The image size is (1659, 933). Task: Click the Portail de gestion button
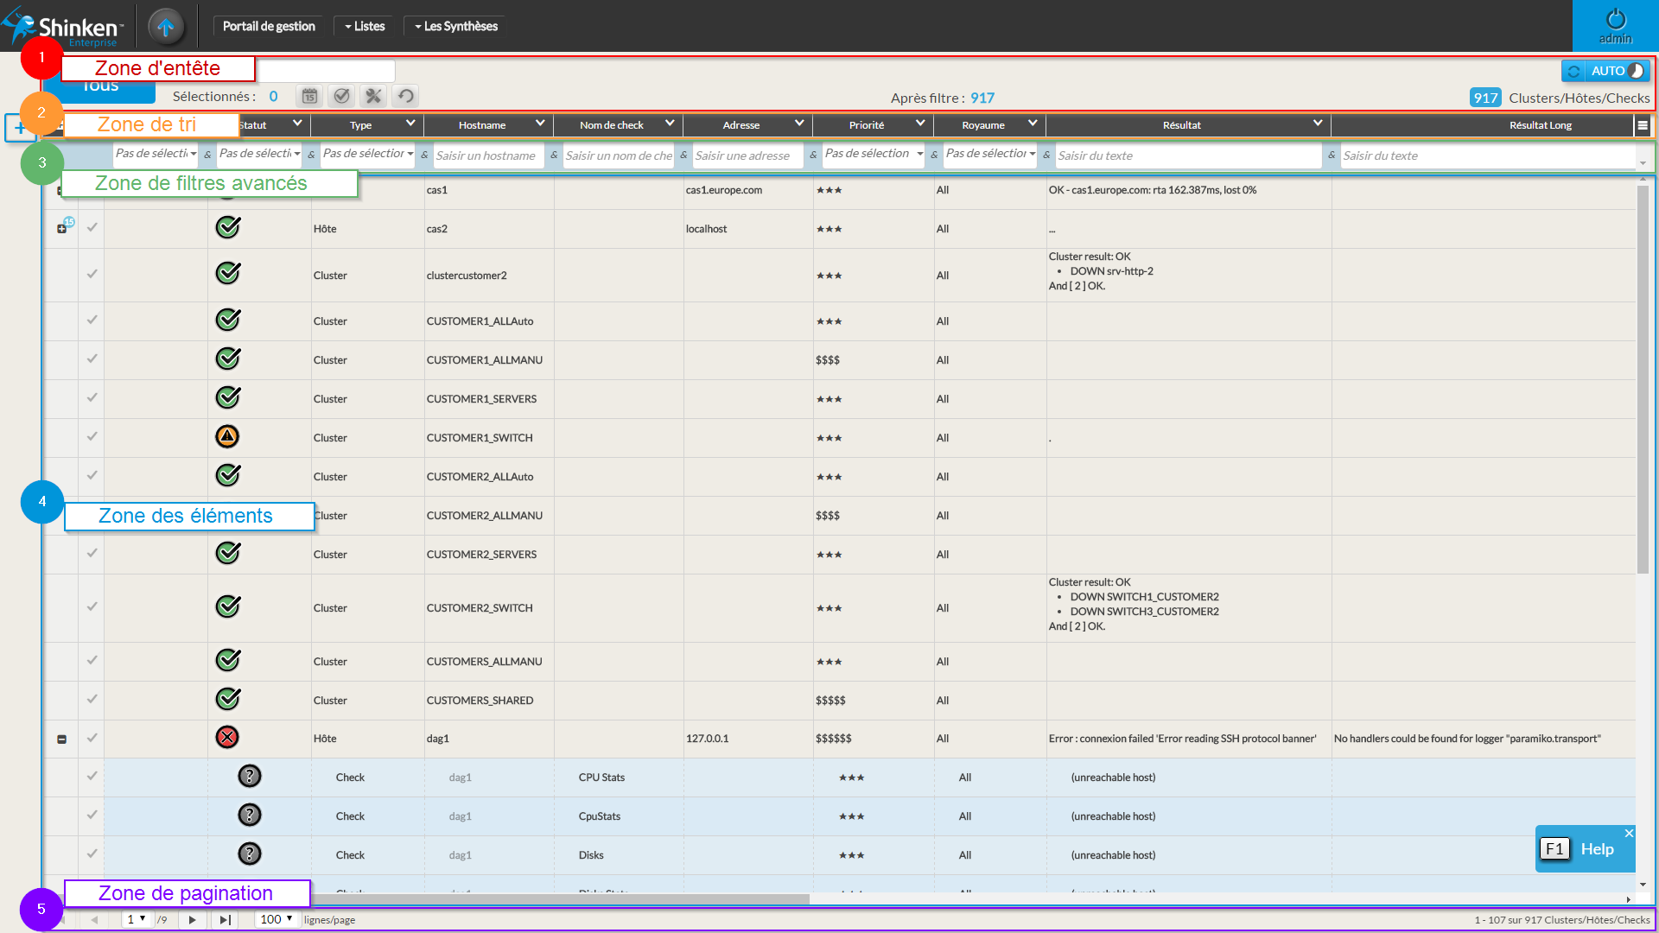click(269, 26)
